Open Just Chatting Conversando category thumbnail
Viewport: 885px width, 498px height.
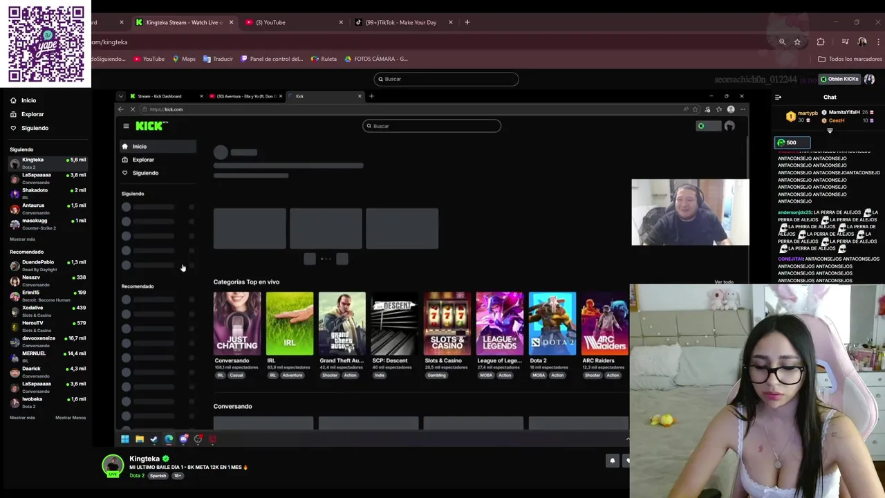[236, 324]
